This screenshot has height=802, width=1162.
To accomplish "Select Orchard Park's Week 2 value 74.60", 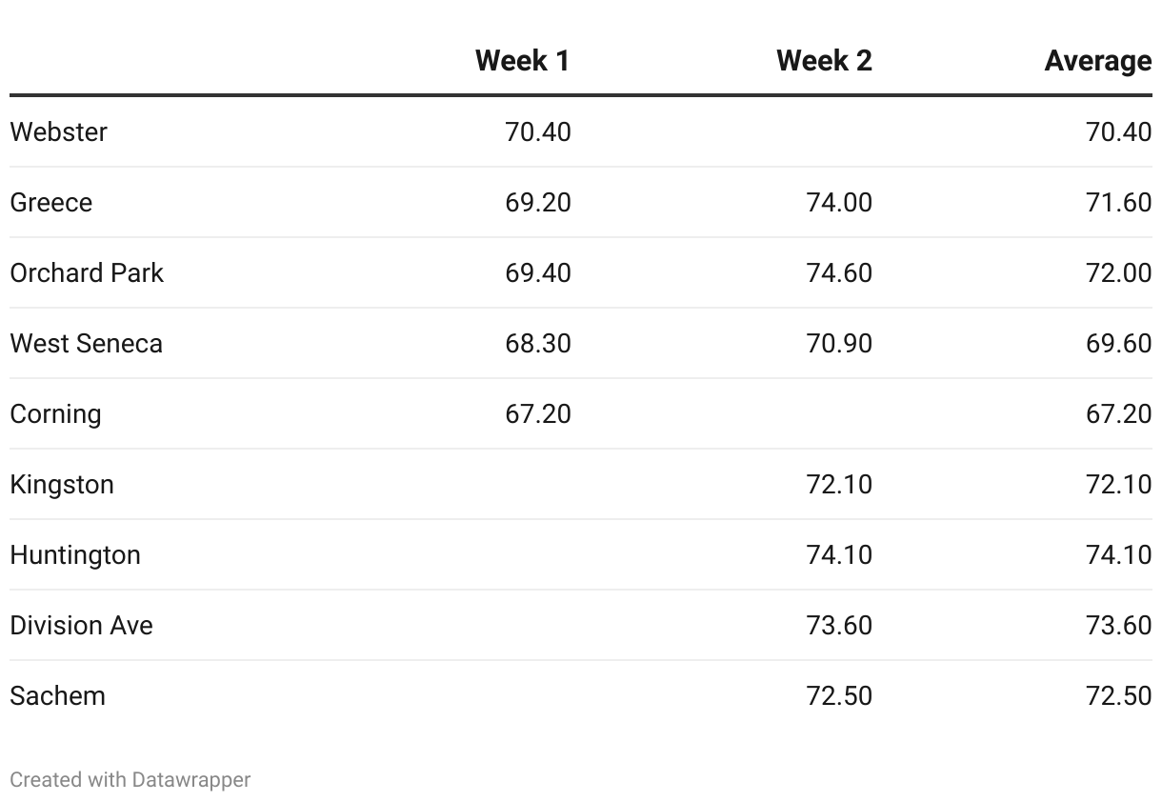I will (x=838, y=272).
